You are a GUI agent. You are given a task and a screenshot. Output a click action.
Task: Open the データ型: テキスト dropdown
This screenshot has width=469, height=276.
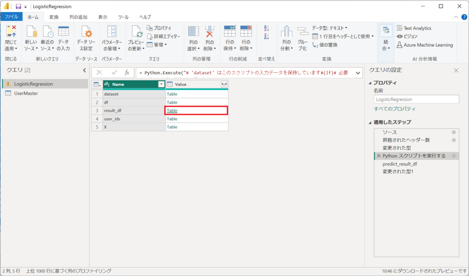click(330, 28)
